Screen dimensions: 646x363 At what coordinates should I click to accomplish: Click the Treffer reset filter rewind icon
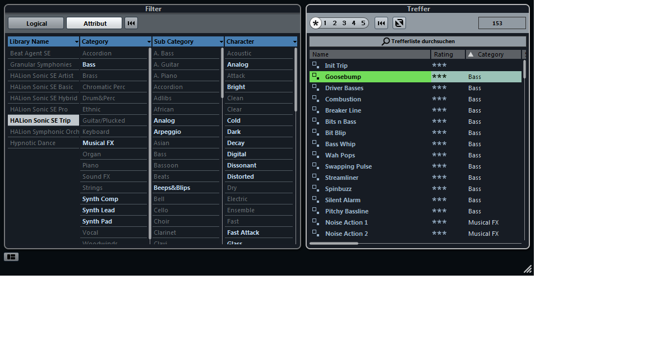coord(381,23)
